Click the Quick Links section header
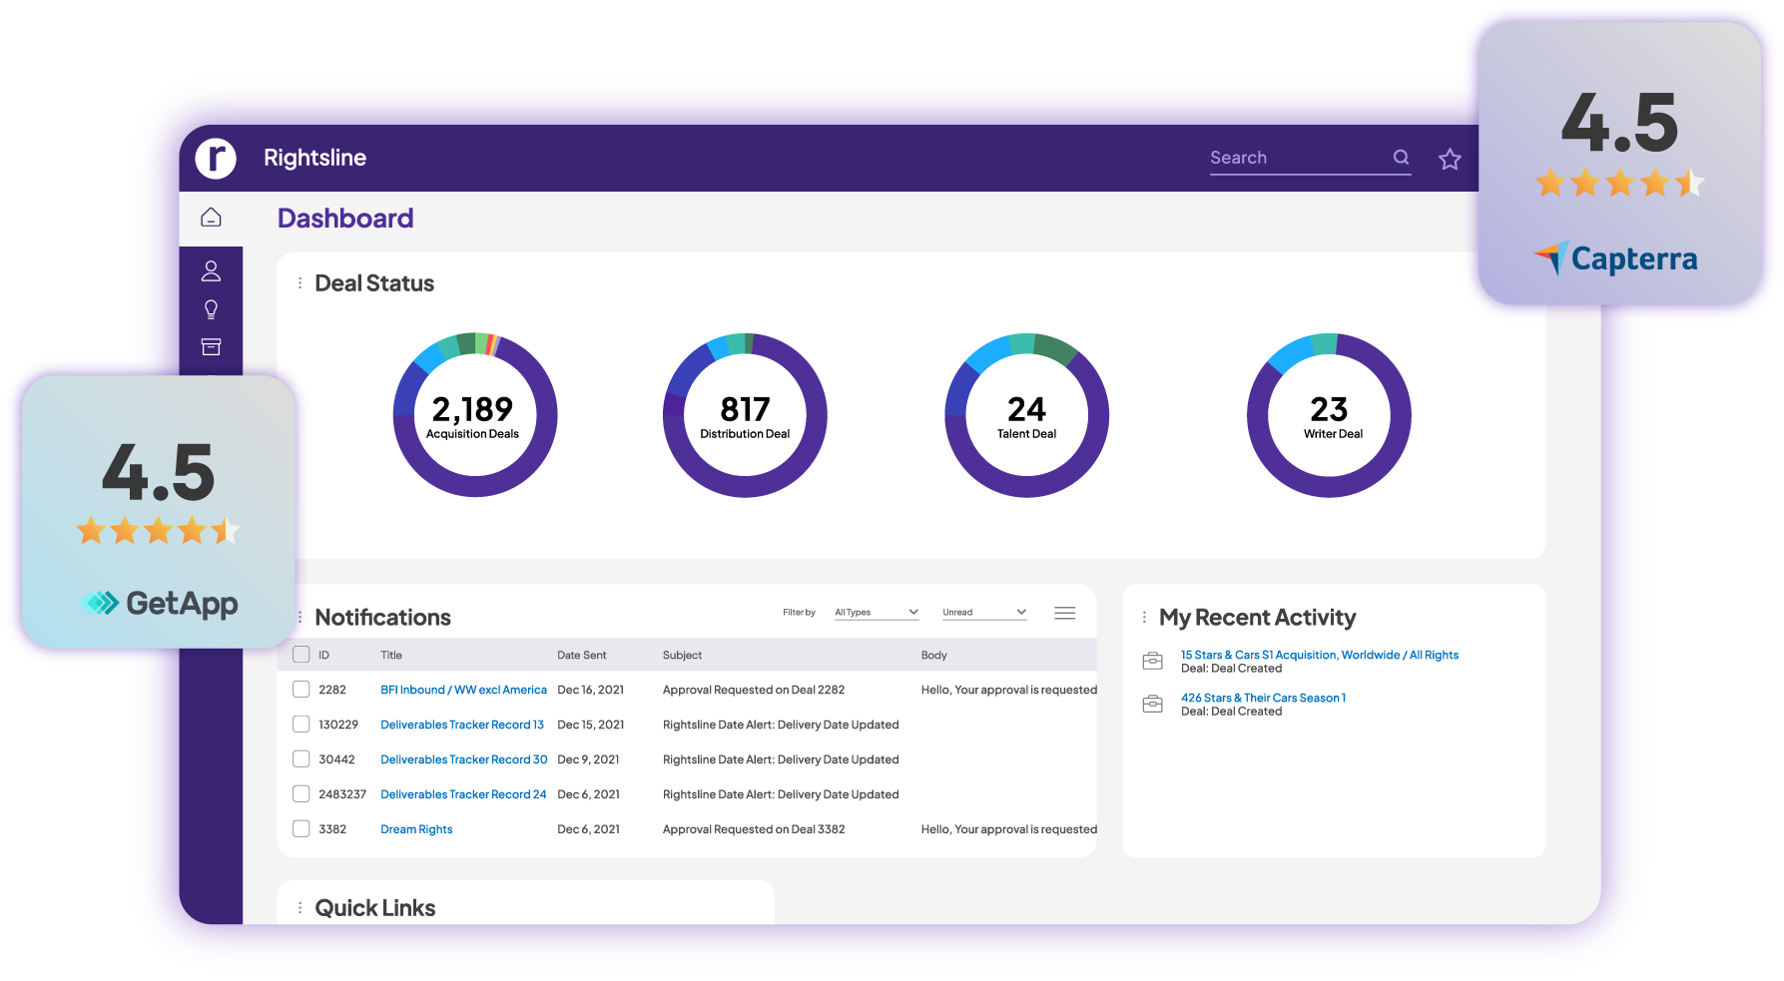The height and width of the screenshot is (981, 1784). (375, 907)
